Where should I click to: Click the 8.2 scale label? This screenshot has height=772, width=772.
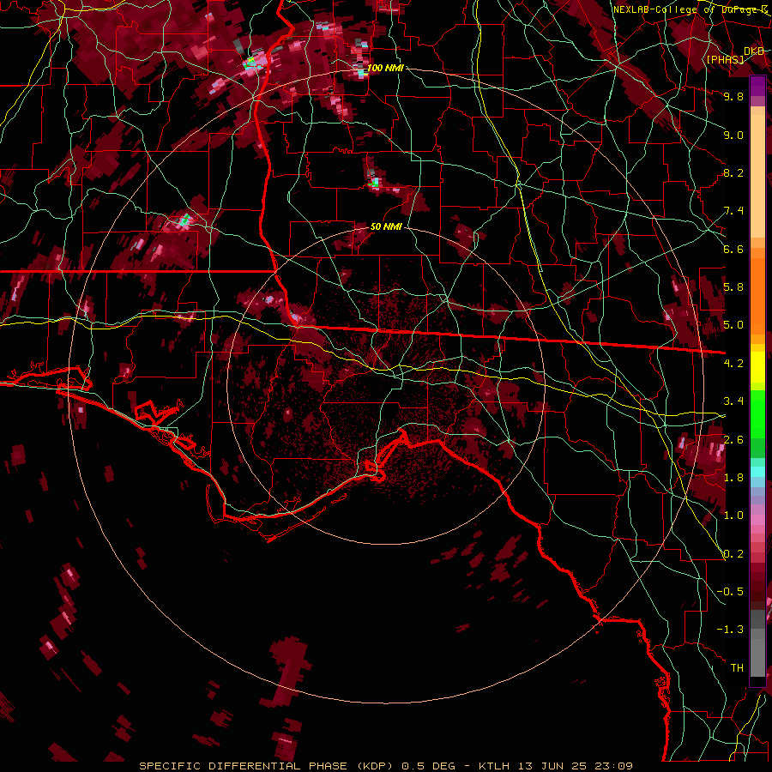733,172
